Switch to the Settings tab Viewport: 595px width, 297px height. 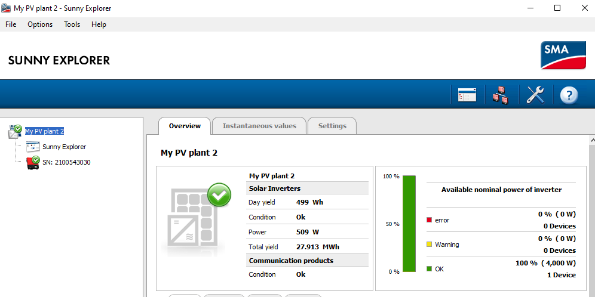[x=332, y=126]
